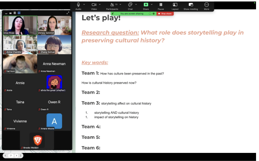Screen dimensions: 259x161
Task: Click Anna Newman participant tile
Action: coord(54,64)
